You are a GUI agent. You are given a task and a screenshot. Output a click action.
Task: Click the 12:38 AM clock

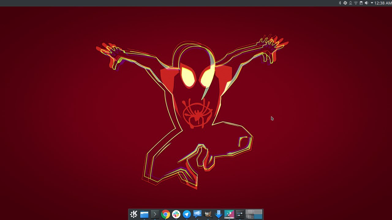(383, 3)
